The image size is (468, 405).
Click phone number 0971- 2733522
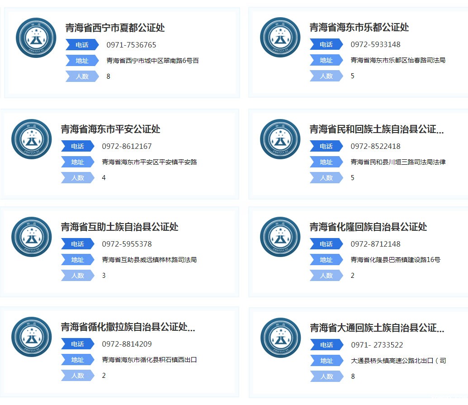[377, 345]
